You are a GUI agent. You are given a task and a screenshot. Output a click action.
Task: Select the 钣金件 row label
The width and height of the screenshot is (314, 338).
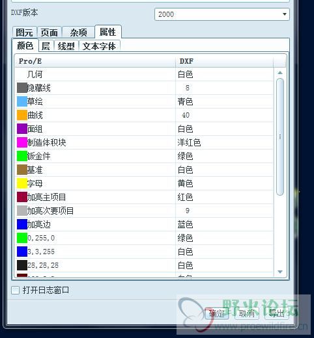point(39,156)
